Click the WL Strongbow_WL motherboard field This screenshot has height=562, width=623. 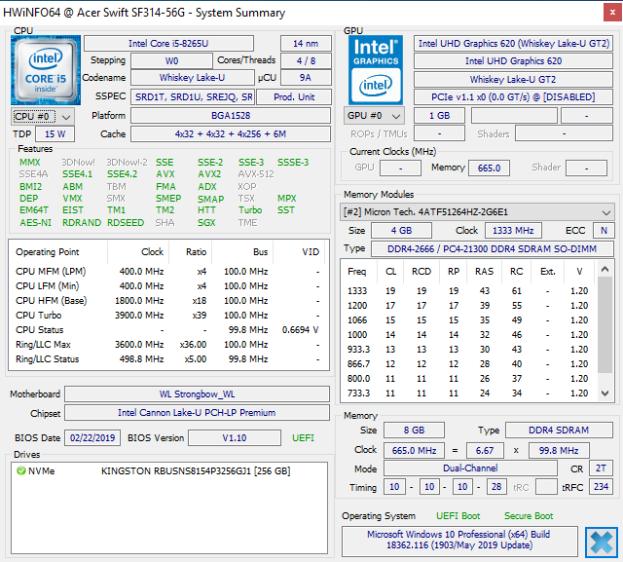197,394
